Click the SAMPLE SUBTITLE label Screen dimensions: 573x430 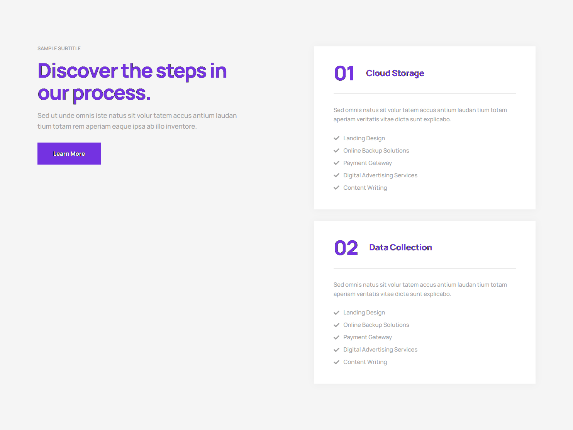(x=59, y=49)
